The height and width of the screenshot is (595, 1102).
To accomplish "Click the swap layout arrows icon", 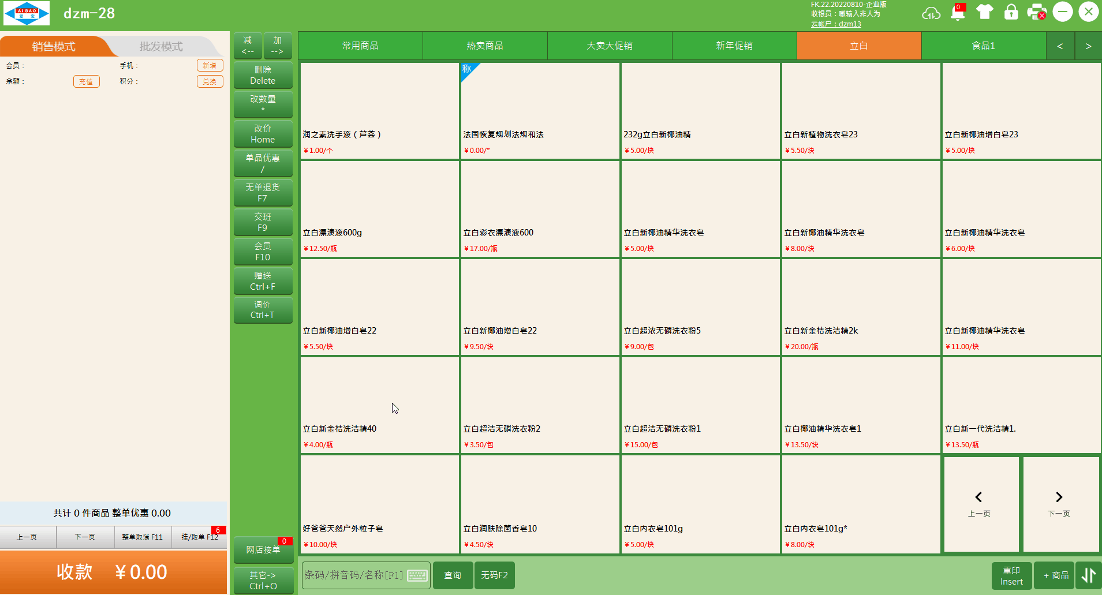I will point(1089,575).
